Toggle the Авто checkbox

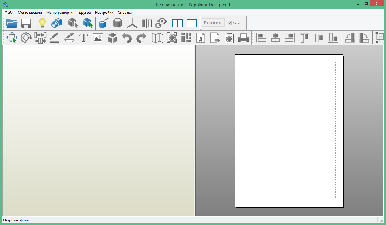click(230, 23)
